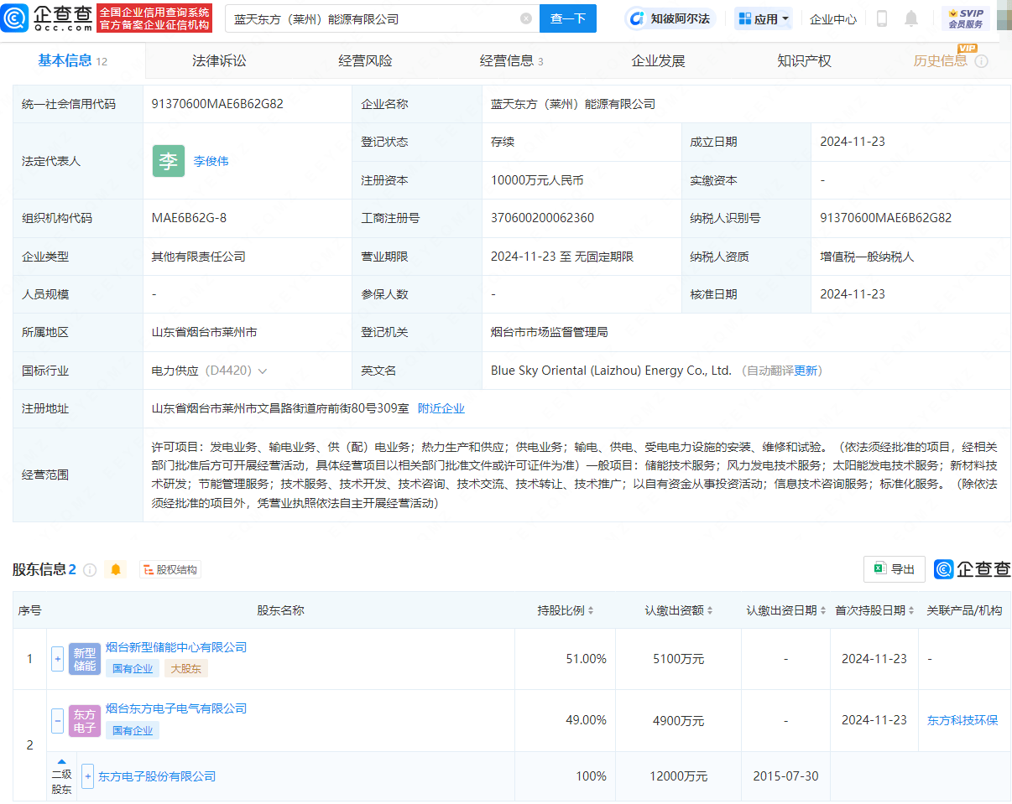The image size is (1012, 804).
Task: Click the 4900万元 contribution cell
Action: coord(677,720)
